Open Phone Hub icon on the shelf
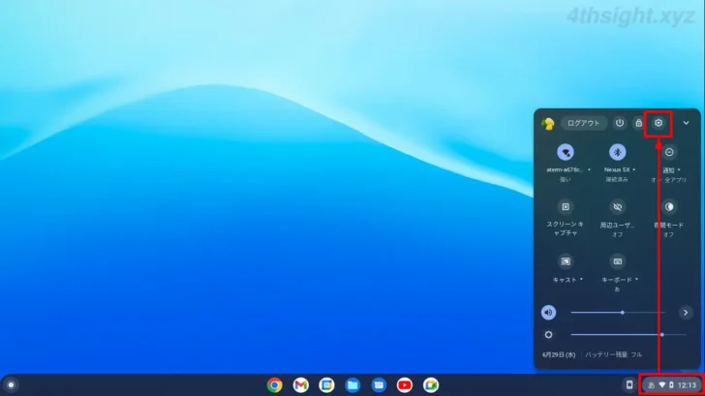 629,384
